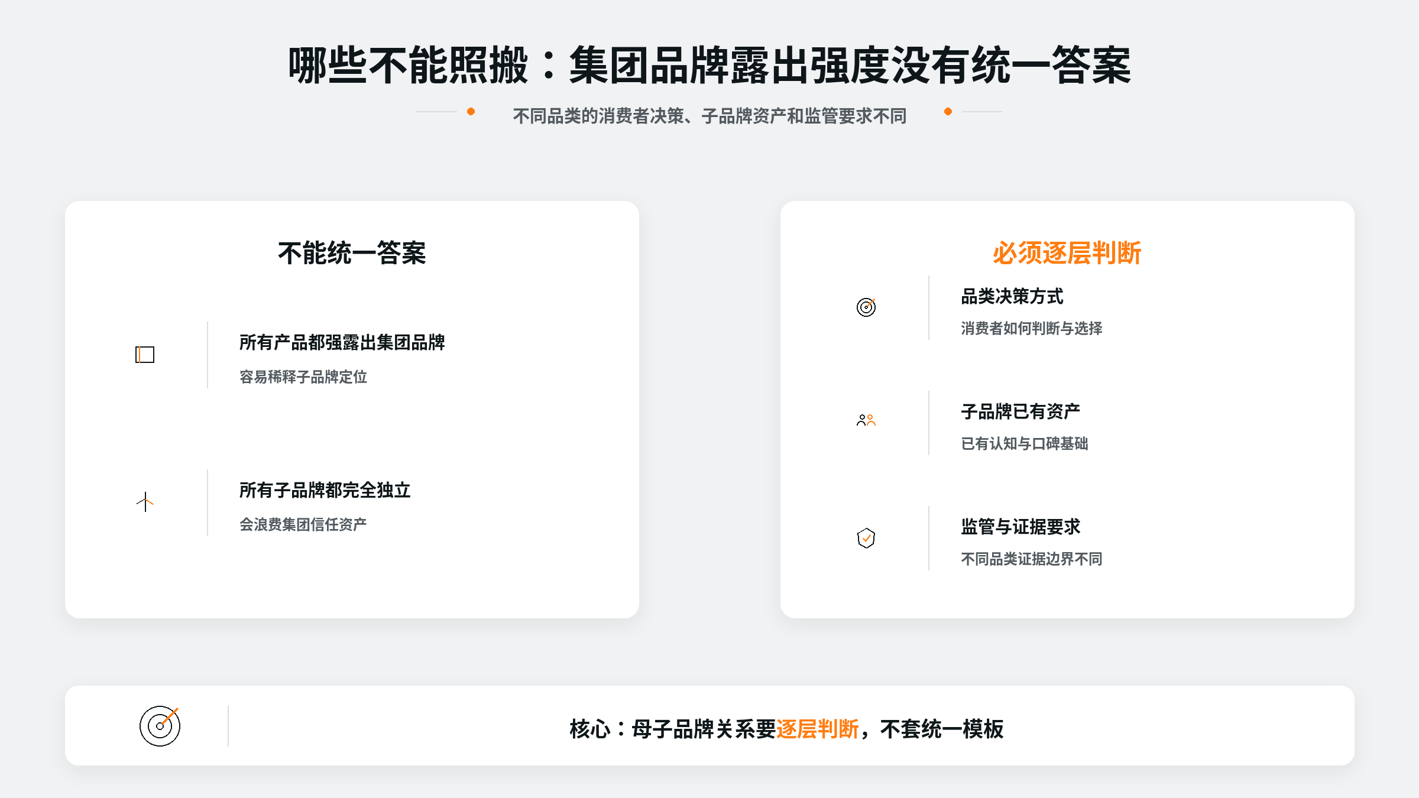The width and height of the screenshot is (1419, 798).
Task: Click the orange highlighted words 逐层判断 in footer
Action: pos(818,729)
